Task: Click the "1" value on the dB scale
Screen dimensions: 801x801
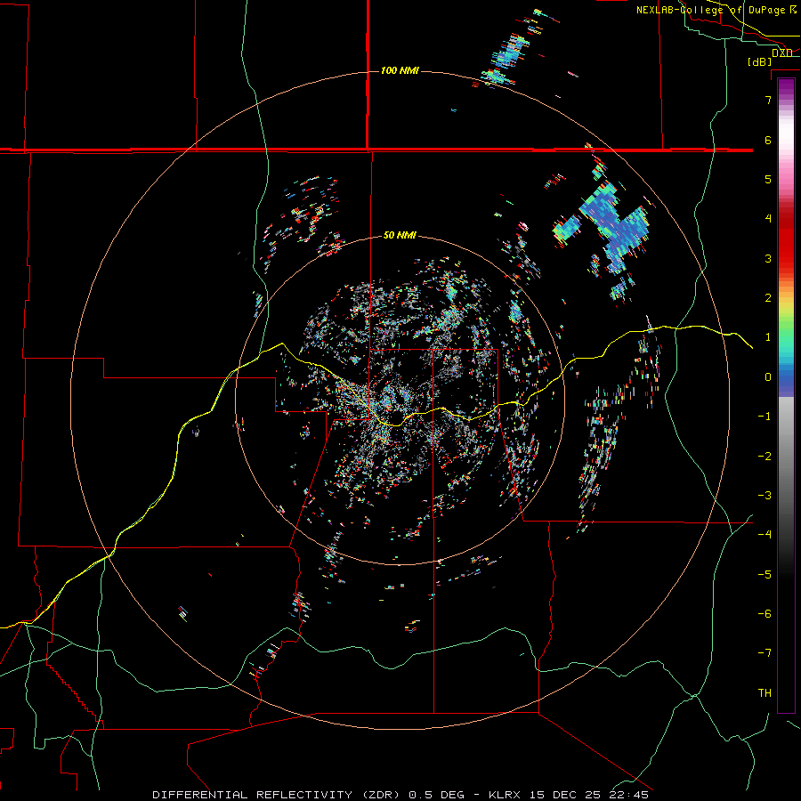Action: [x=768, y=337]
